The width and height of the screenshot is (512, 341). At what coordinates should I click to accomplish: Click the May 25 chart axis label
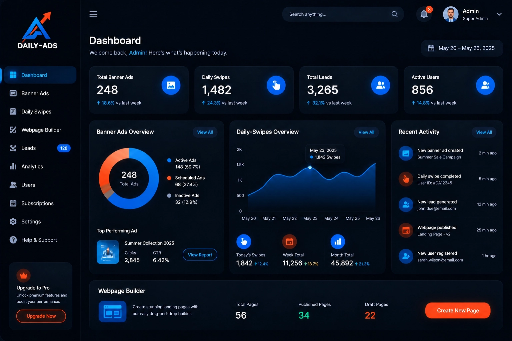(x=353, y=218)
